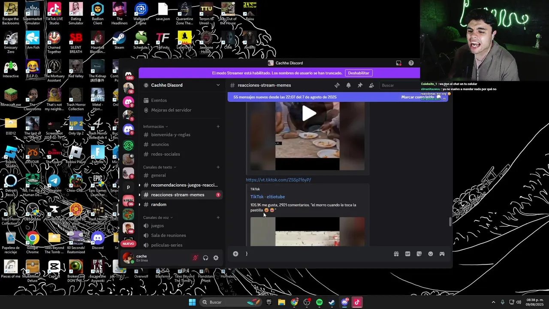Add channel to Canales de texto

tap(218, 167)
